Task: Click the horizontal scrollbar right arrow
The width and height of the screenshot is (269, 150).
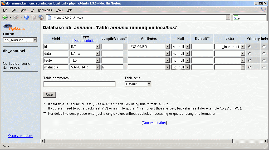Action: pyautogui.click(x=266, y=141)
